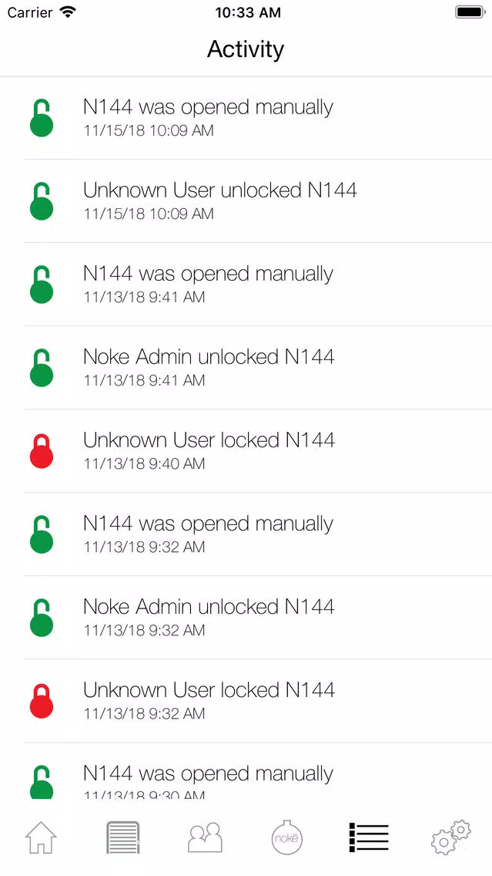Open 'N144 was opened manually' 9:32 AM entry

tap(258, 534)
